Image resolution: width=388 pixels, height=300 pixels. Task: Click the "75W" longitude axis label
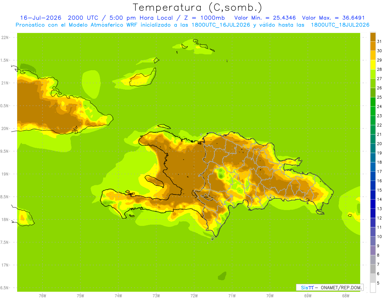pyautogui.click(x=80, y=296)
